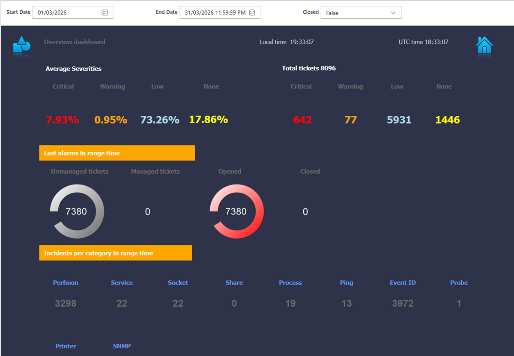514x356 pixels.
Task: Select the Closed combo box showing False
Action: tap(356, 13)
